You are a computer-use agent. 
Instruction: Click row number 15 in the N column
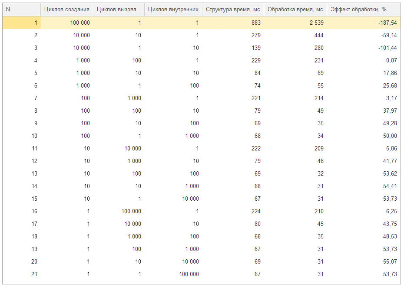[x=21, y=199]
